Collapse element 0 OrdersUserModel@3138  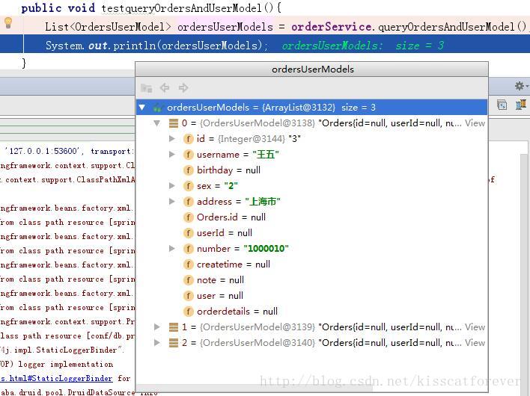(157, 123)
